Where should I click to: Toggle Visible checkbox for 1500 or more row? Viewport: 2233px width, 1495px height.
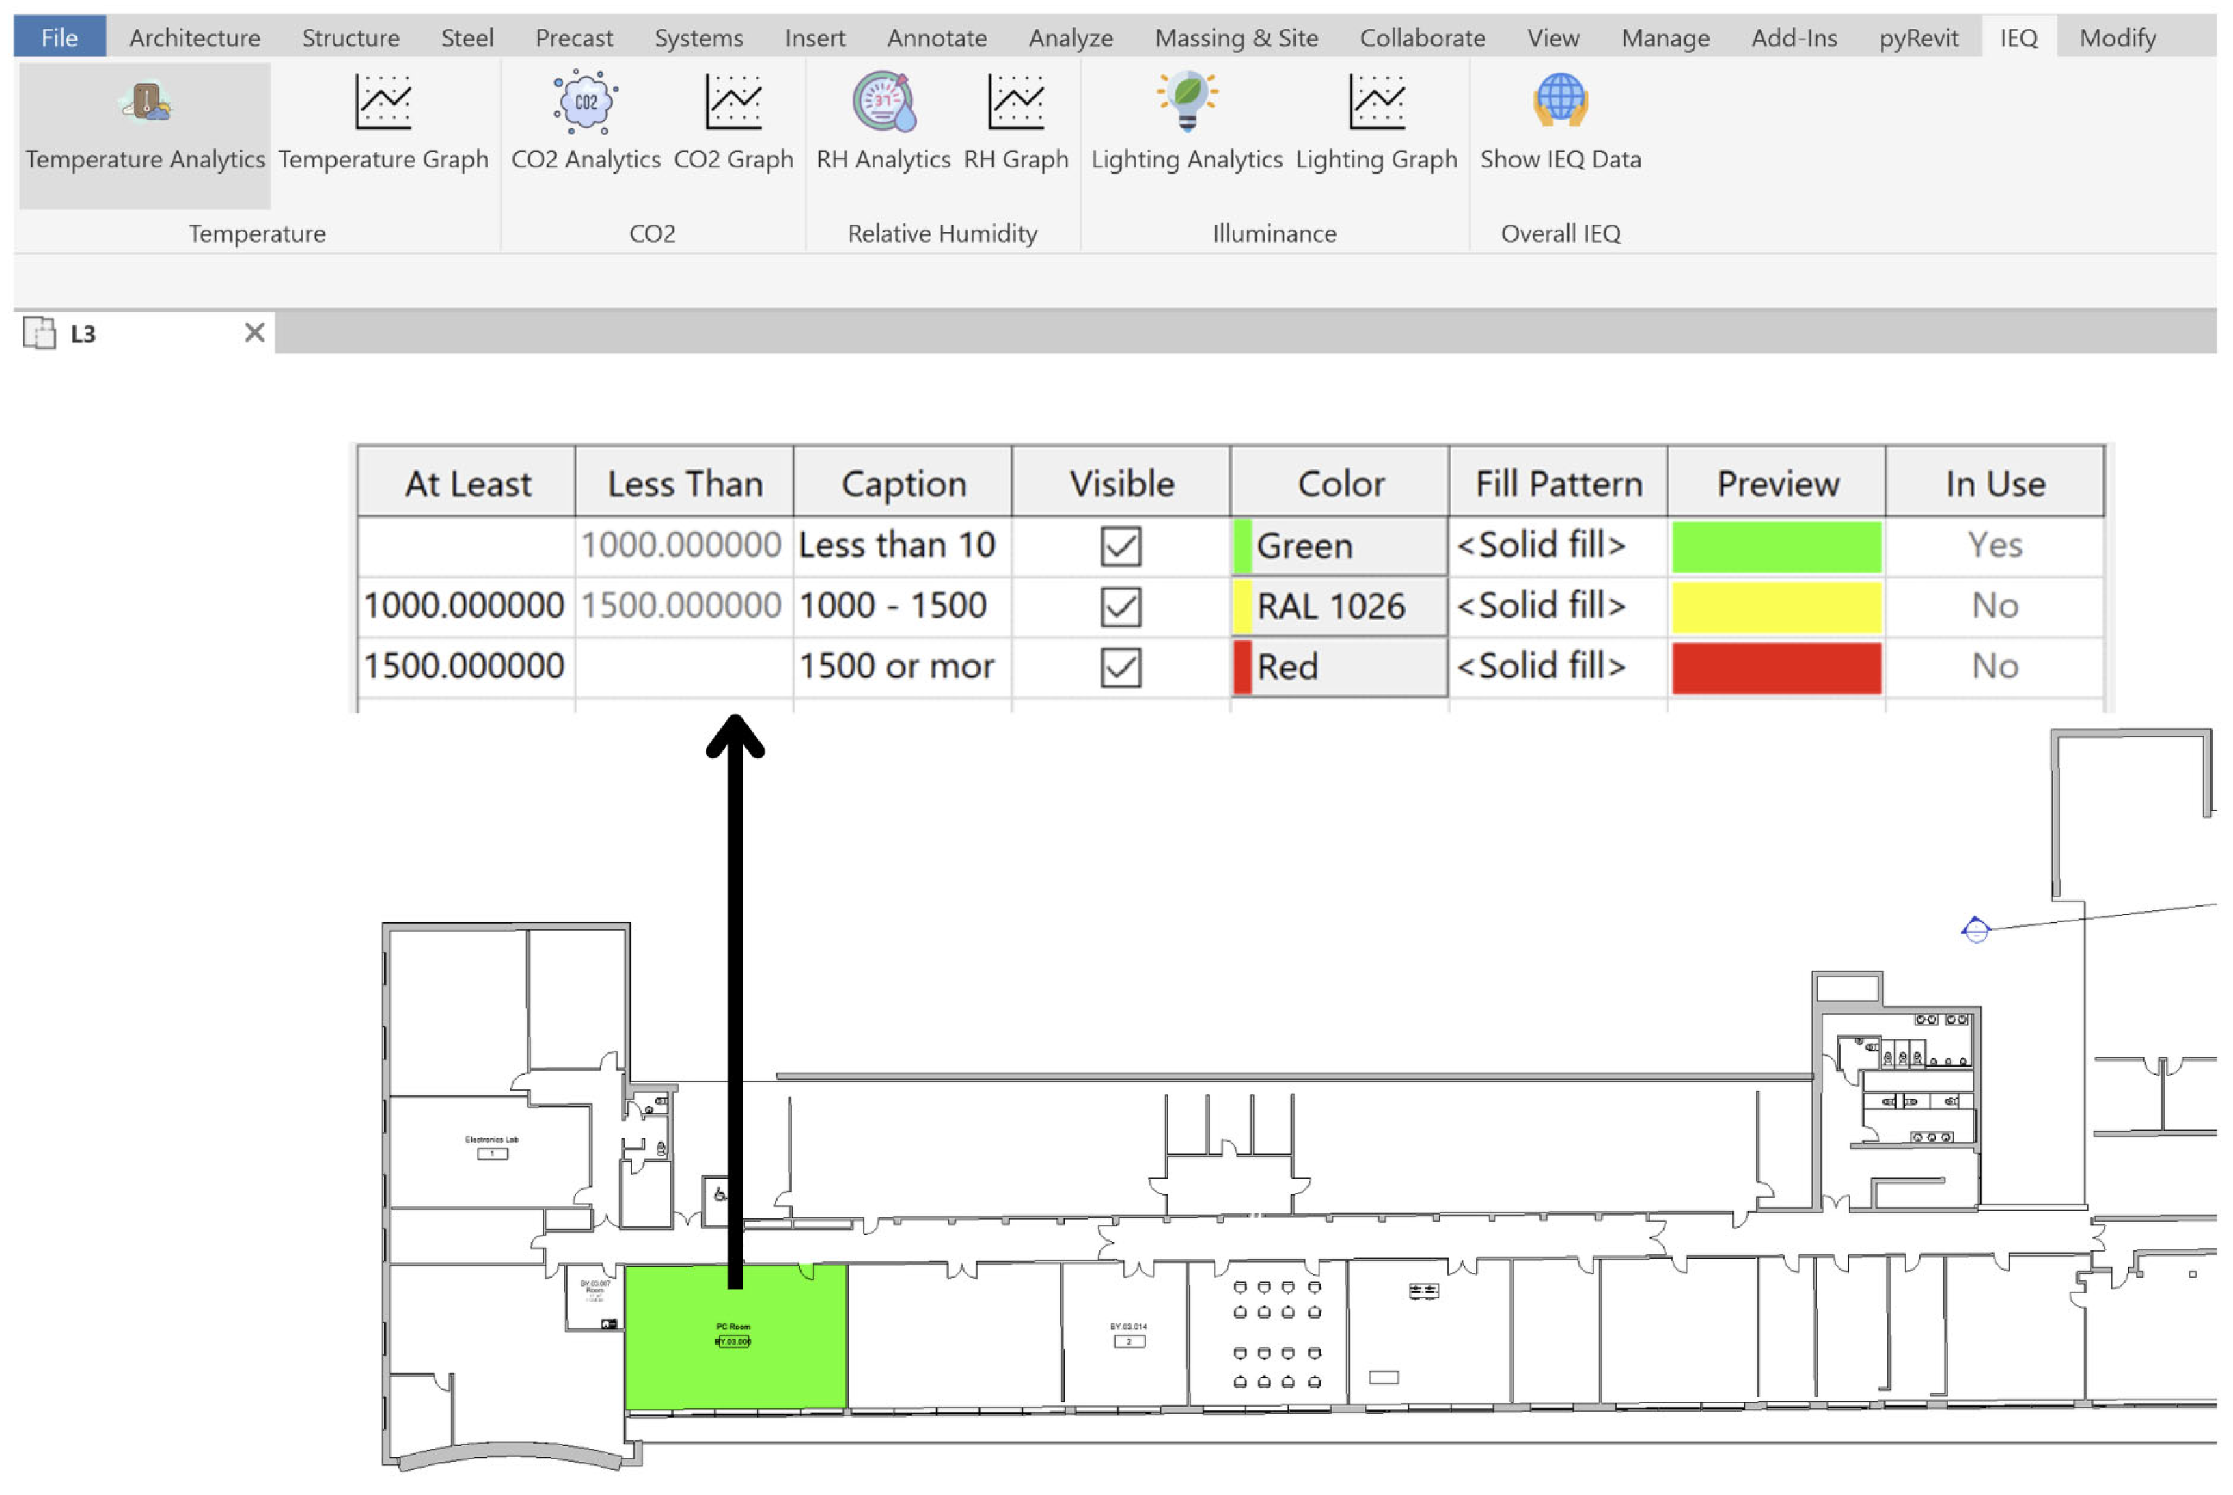[1121, 666]
